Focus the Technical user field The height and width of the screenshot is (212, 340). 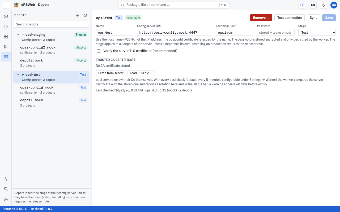coord(235,32)
